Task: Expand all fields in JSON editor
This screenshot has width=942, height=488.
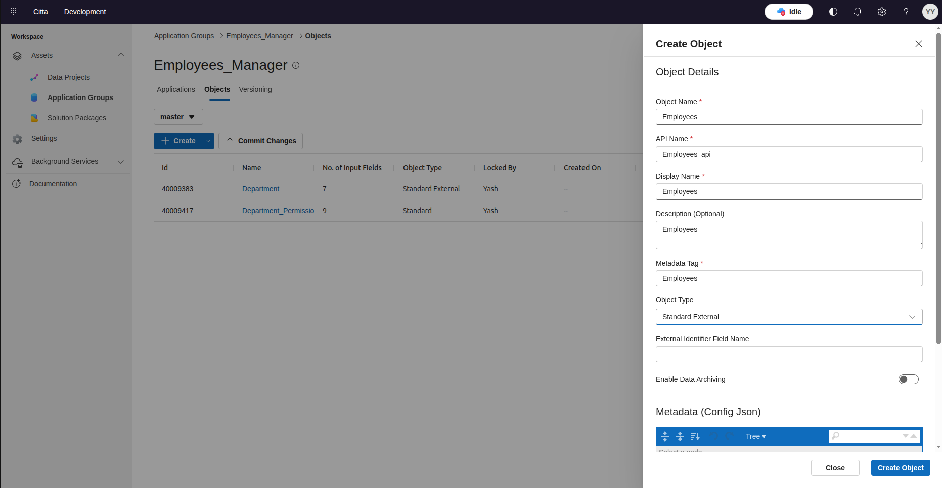Action: [665, 436]
